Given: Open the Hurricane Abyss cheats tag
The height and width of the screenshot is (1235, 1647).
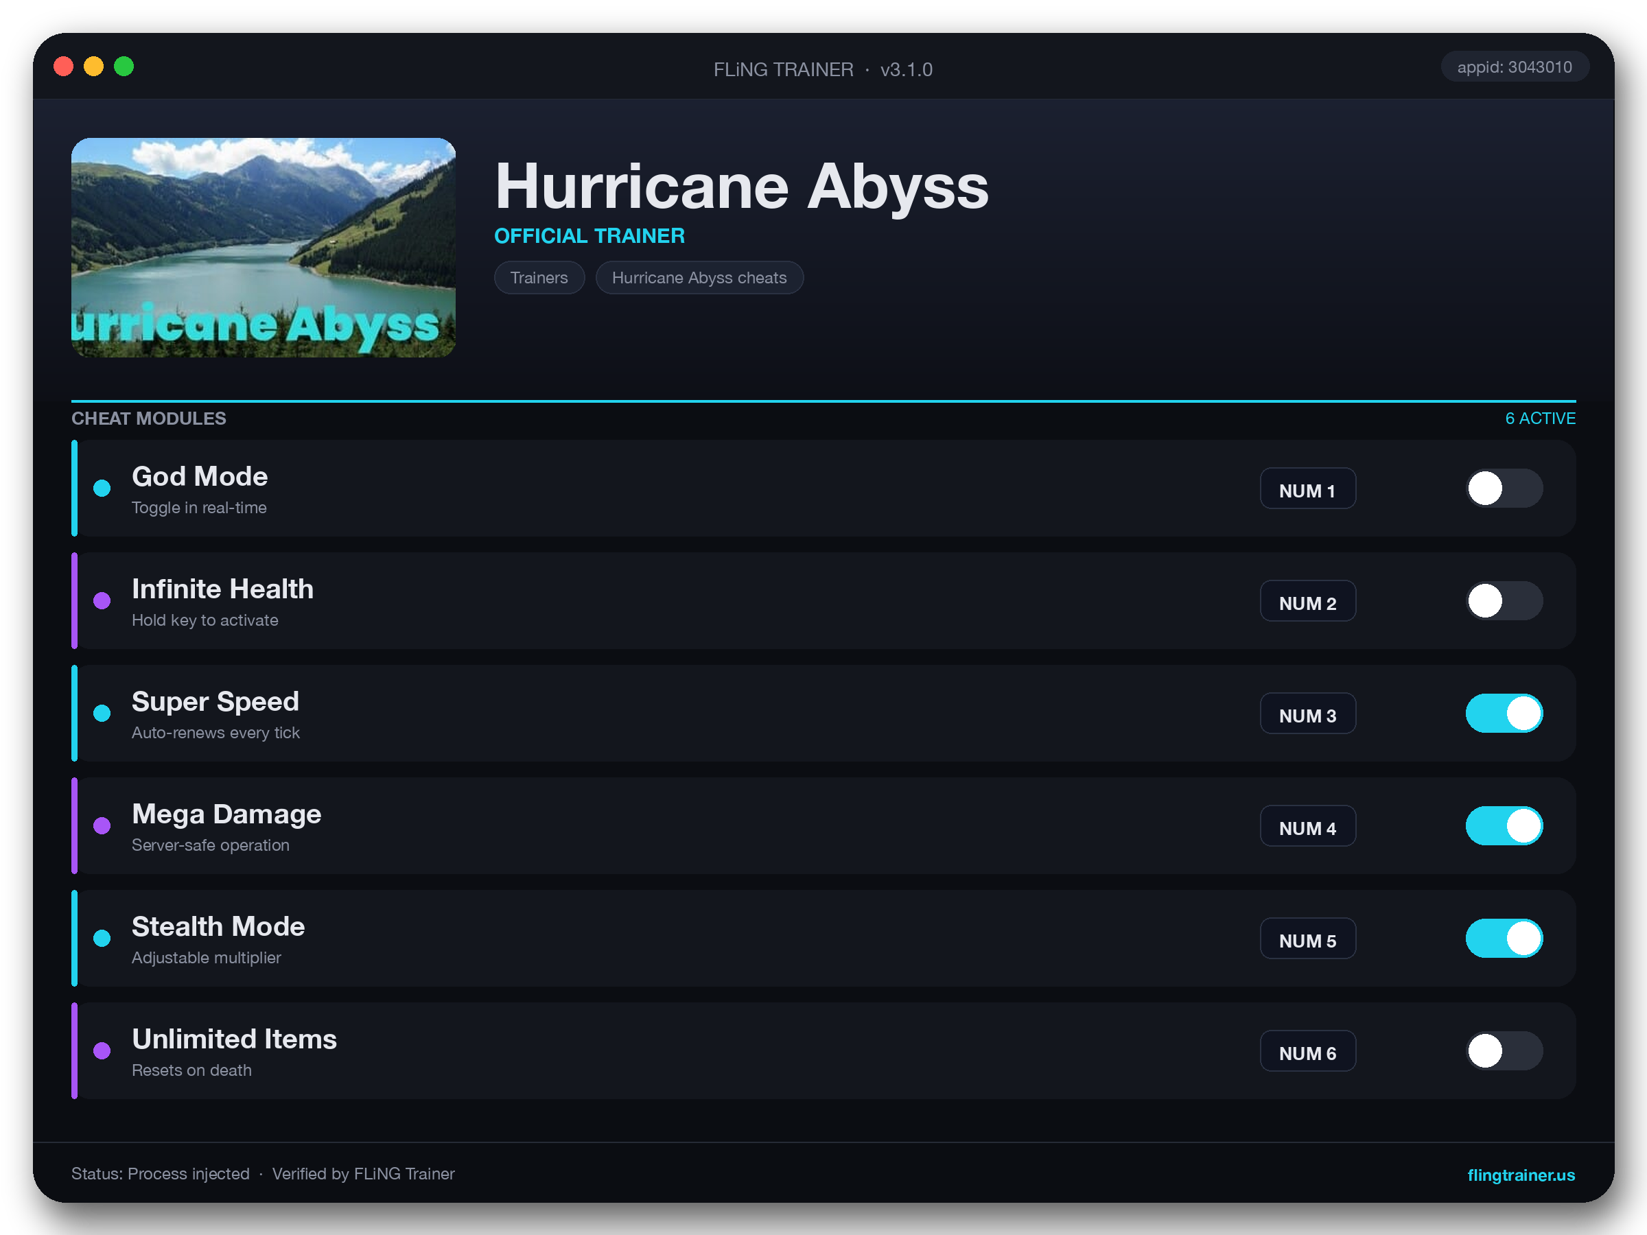Looking at the screenshot, I should pos(699,278).
